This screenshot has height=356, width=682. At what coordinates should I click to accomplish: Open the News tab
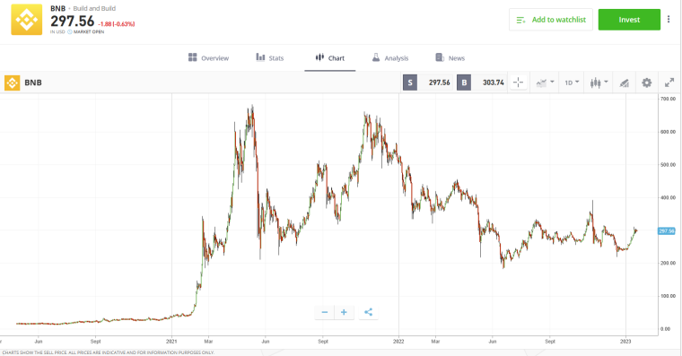(x=450, y=57)
